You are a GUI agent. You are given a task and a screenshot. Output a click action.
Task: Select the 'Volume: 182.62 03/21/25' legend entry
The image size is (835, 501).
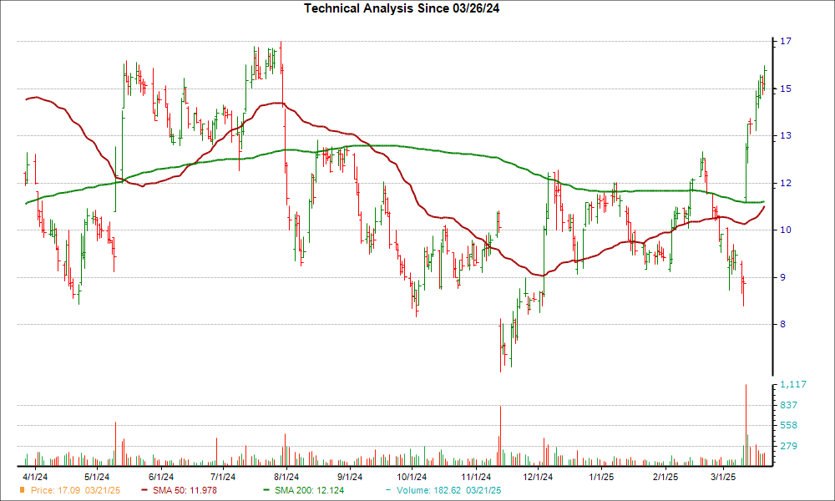pos(449,490)
